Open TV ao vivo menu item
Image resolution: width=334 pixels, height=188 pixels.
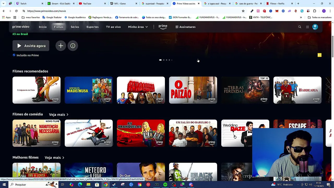[113, 27]
